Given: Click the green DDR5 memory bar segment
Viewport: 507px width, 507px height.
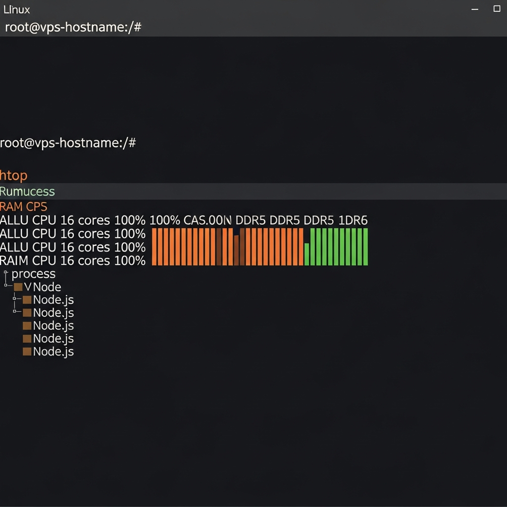Looking at the screenshot, I should tap(337, 247).
